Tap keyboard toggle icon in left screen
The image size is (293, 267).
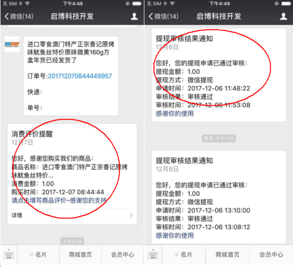coord(9,255)
